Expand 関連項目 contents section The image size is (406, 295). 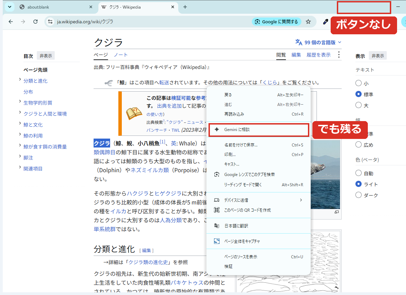pos(20,167)
